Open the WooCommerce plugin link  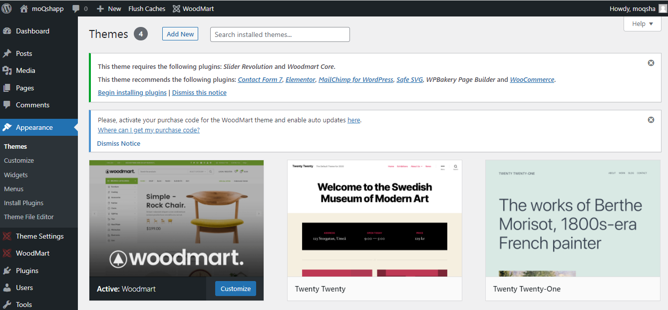coord(532,79)
